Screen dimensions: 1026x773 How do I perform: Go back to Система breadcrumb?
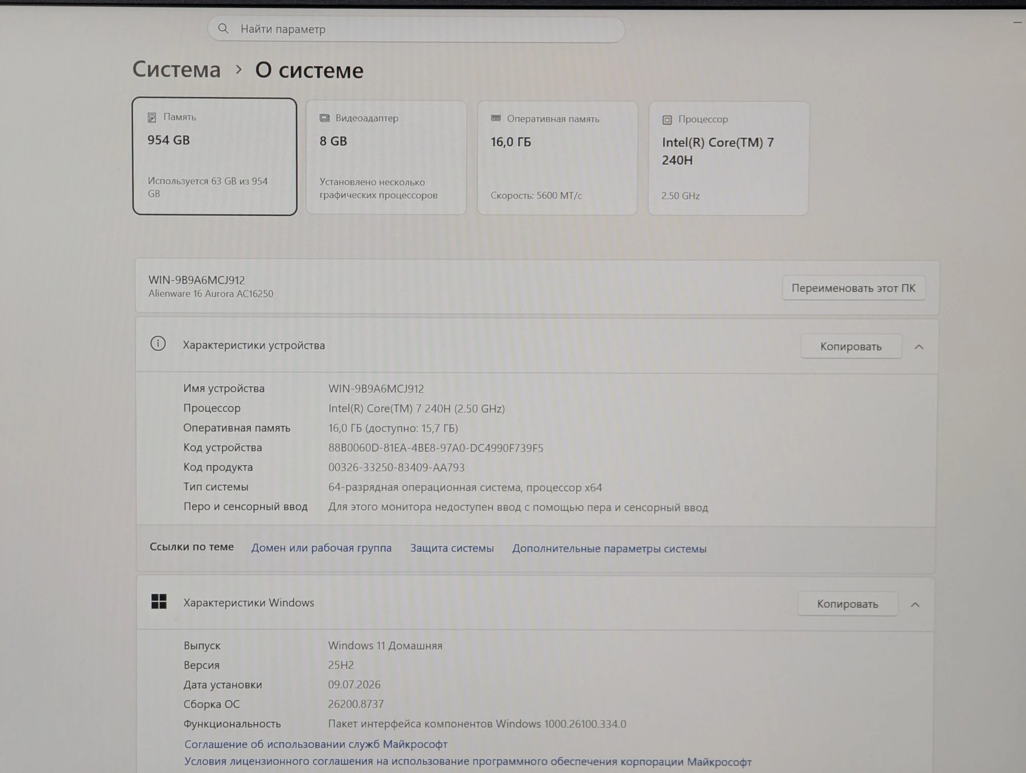point(176,69)
